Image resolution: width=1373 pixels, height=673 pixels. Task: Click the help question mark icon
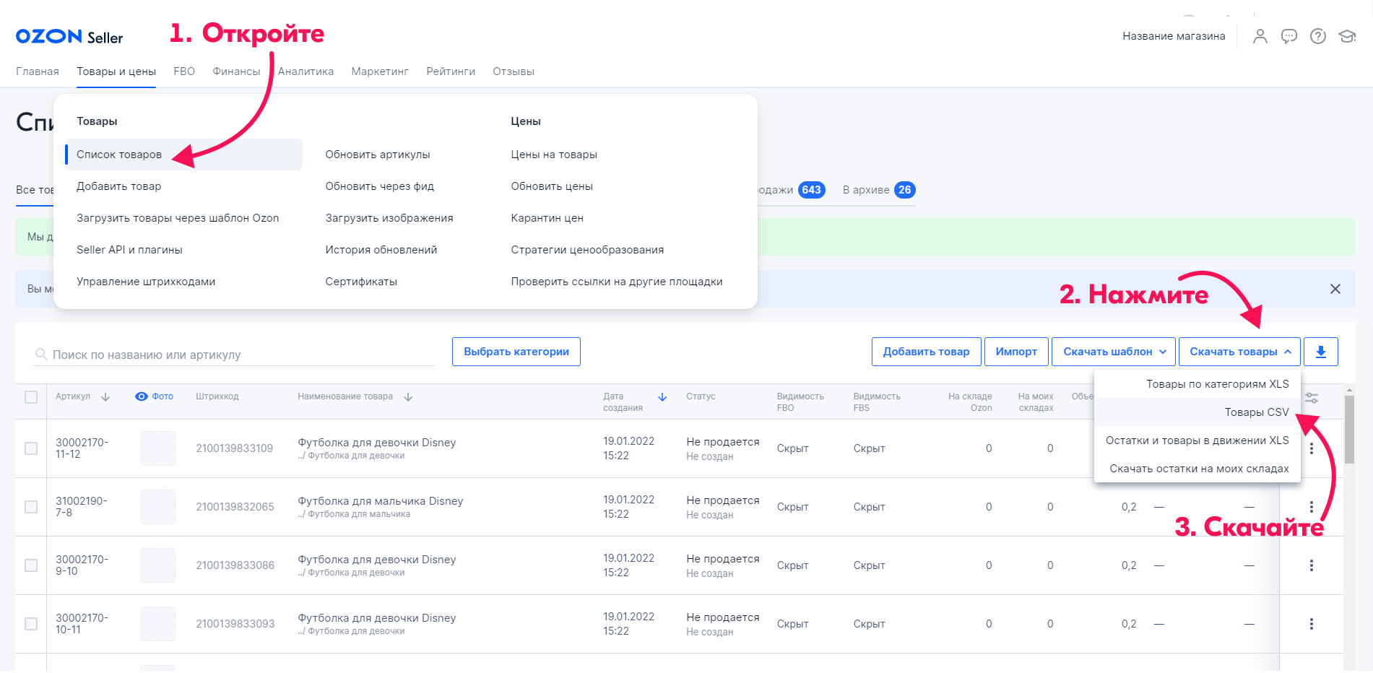click(1317, 36)
